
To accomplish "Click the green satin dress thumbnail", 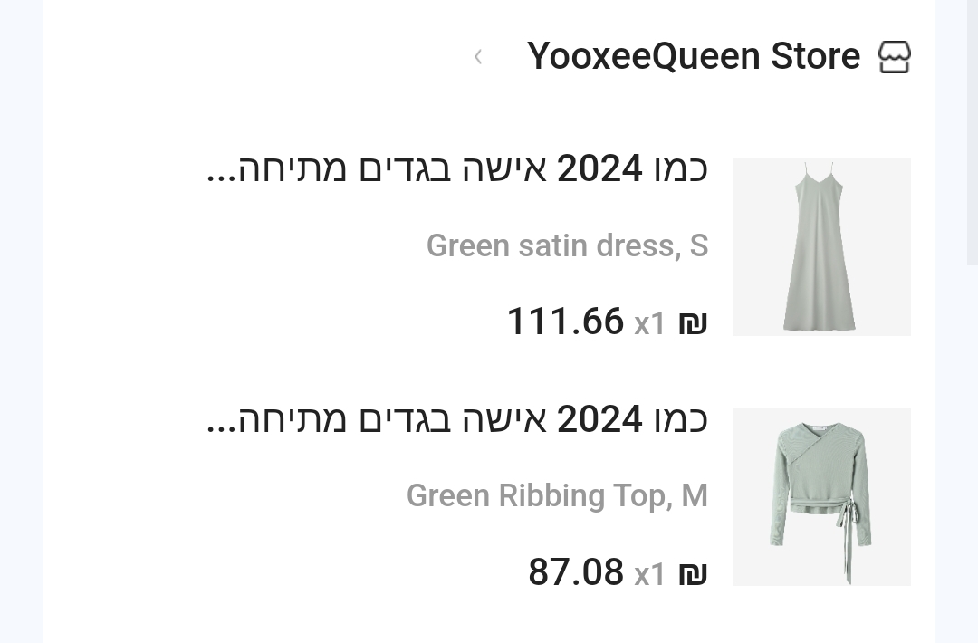I will click(x=820, y=246).
